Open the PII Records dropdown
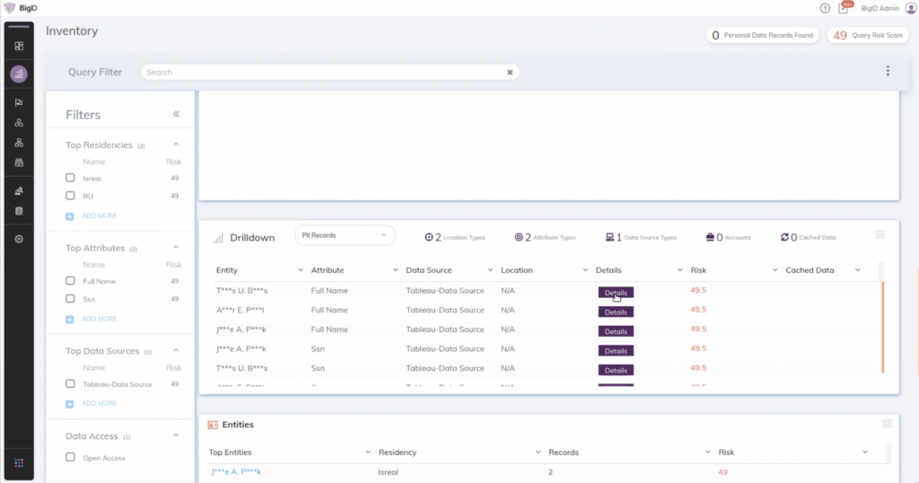The height and width of the screenshot is (483, 919). tap(345, 235)
